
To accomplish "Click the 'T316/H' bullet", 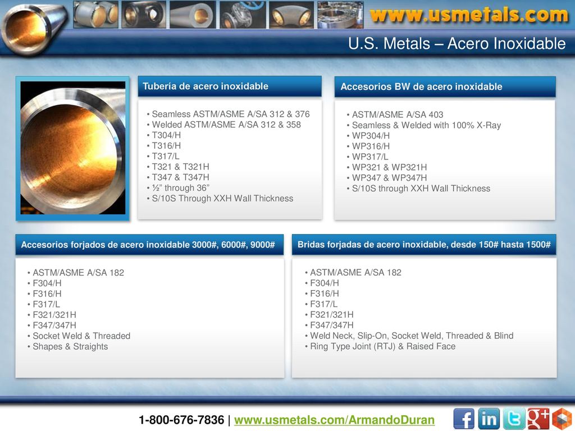I will (x=166, y=146).
